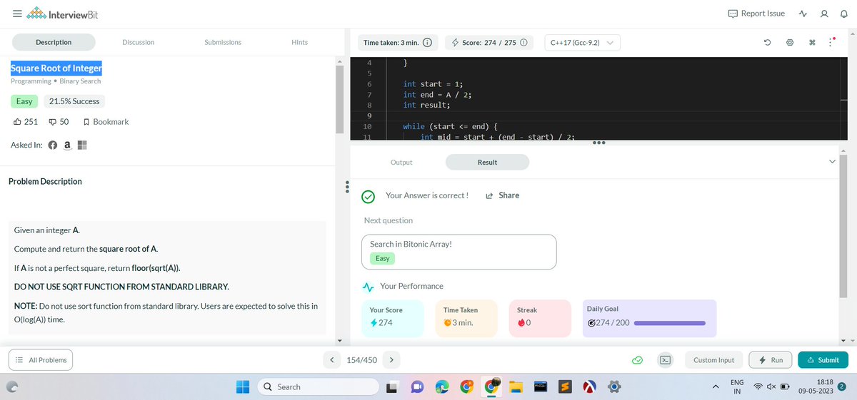Click ENG IN language indicator
This screenshot has height=400, width=857.
737,387
